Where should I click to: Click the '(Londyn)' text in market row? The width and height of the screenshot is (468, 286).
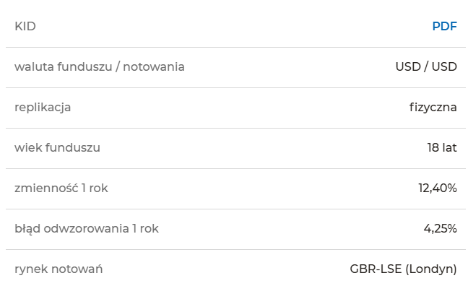coord(431,269)
